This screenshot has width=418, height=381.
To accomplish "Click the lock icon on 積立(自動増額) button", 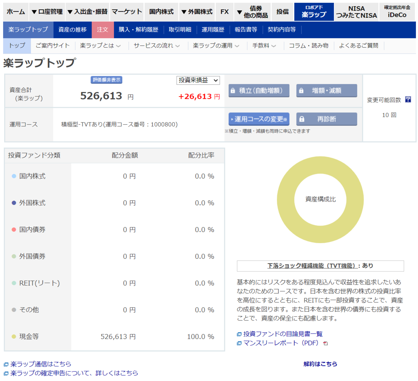I will [233, 91].
